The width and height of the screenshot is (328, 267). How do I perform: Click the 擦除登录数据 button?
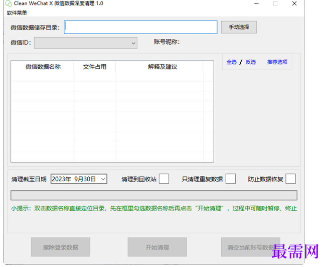click(x=61, y=247)
